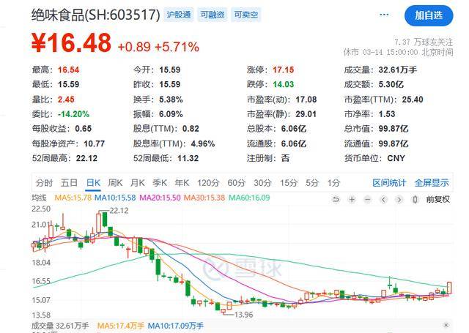This screenshot has width=469, height=333.
Task: Click the 换手 value 5.38%
Action: point(171,100)
